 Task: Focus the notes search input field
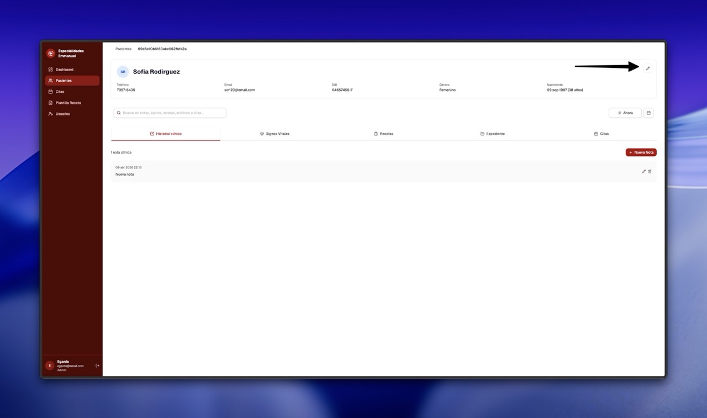click(x=171, y=113)
